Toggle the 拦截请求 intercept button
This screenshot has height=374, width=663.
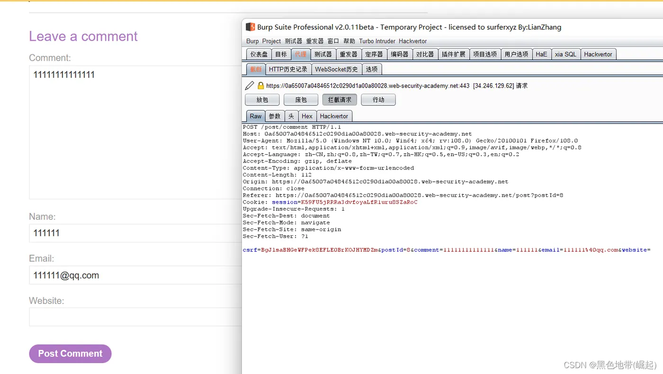coord(340,100)
